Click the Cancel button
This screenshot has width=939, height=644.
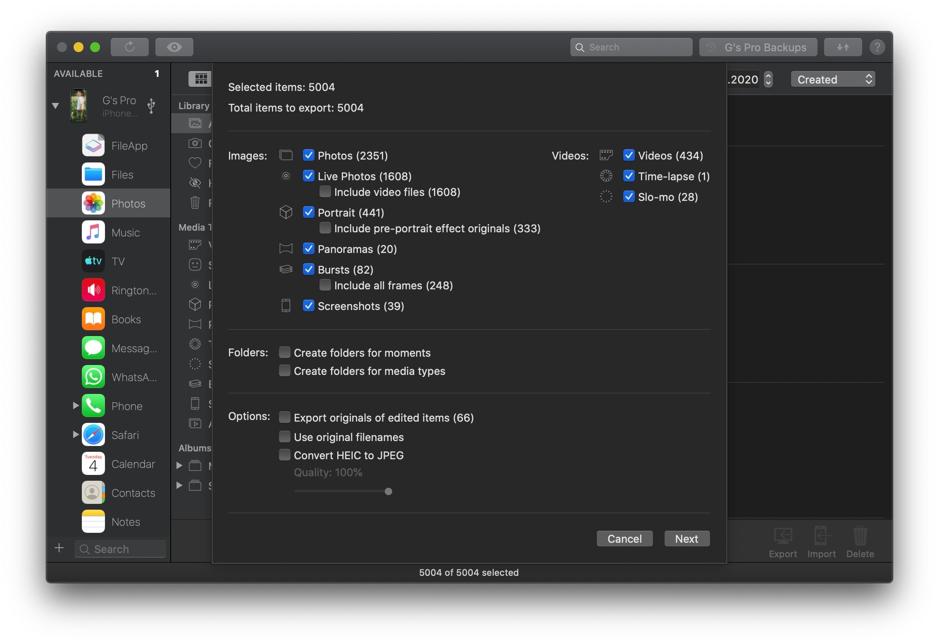coord(624,538)
